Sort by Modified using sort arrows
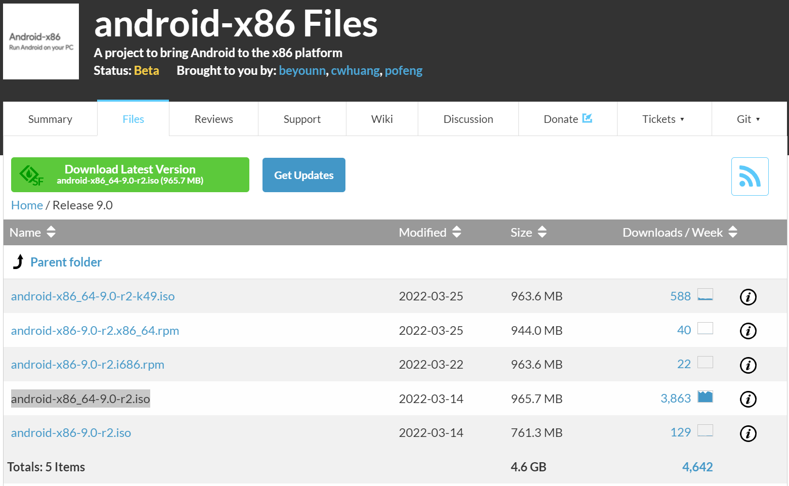The image size is (789, 486). 457,232
